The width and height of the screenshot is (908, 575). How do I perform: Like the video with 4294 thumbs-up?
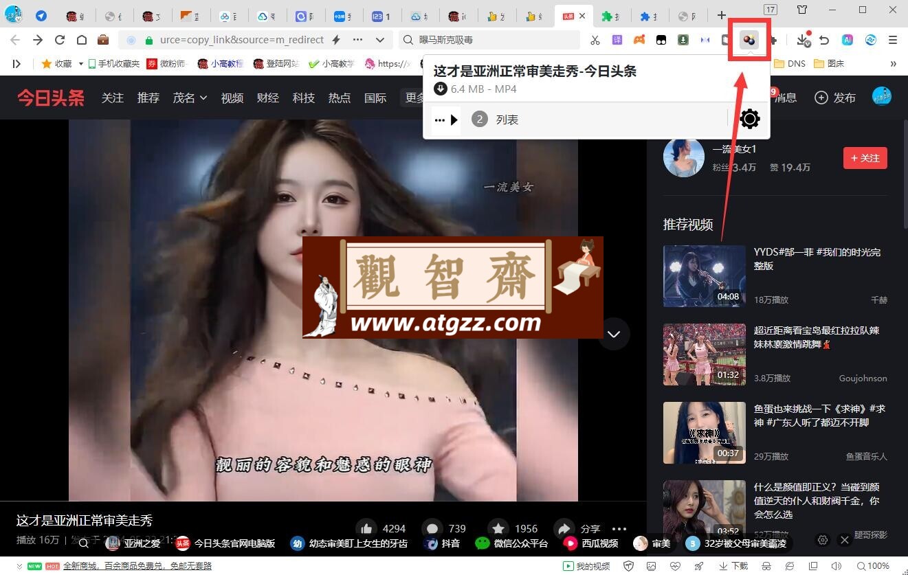pyautogui.click(x=366, y=528)
